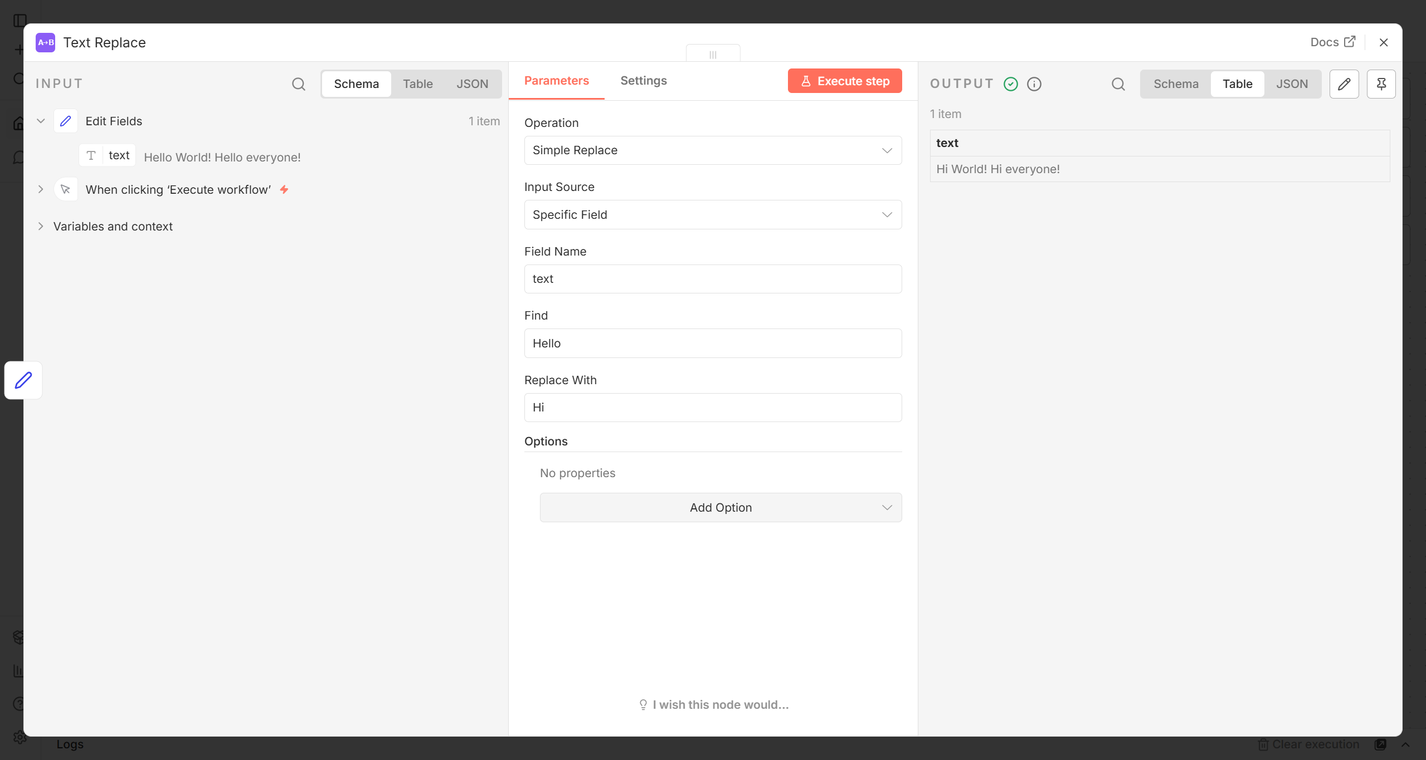Image resolution: width=1426 pixels, height=760 pixels.
Task: Click the Text Replace node icon
Action: pos(45,42)
